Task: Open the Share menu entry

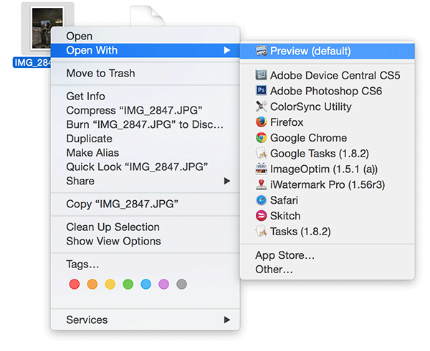Action: point(145,181)
